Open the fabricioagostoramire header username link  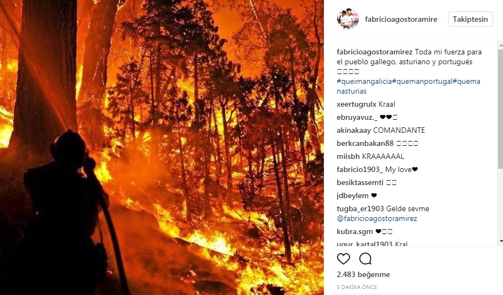coord(401,19)
